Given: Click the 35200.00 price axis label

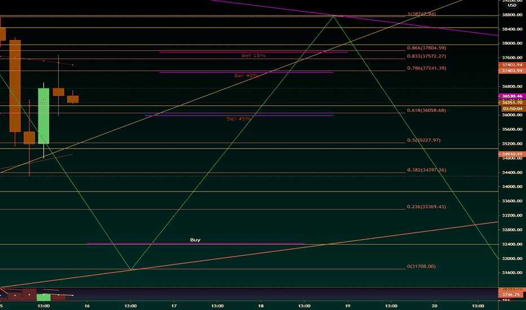Looking at the screenshot, I should pos(512,144).
